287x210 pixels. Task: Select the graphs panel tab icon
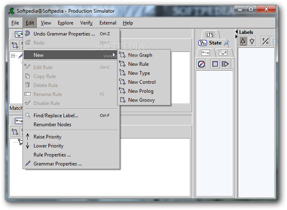[18, 121]
